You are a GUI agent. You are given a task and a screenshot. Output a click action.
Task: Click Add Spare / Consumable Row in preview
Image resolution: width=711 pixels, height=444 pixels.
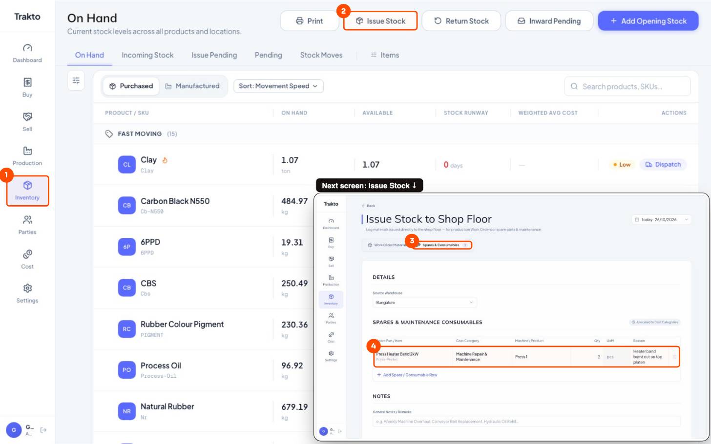pyautogui.click(x=407, y=375)
